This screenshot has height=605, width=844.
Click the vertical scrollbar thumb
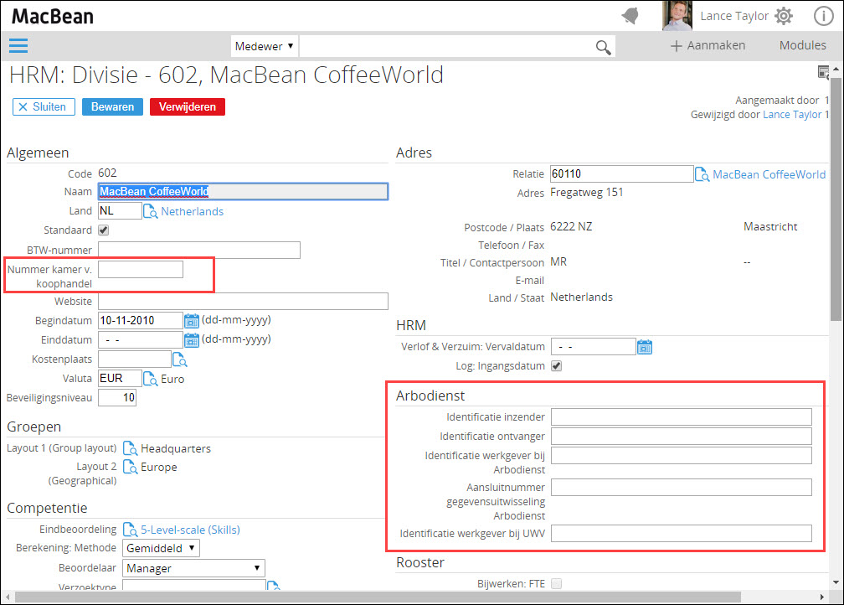pos(836,199)
